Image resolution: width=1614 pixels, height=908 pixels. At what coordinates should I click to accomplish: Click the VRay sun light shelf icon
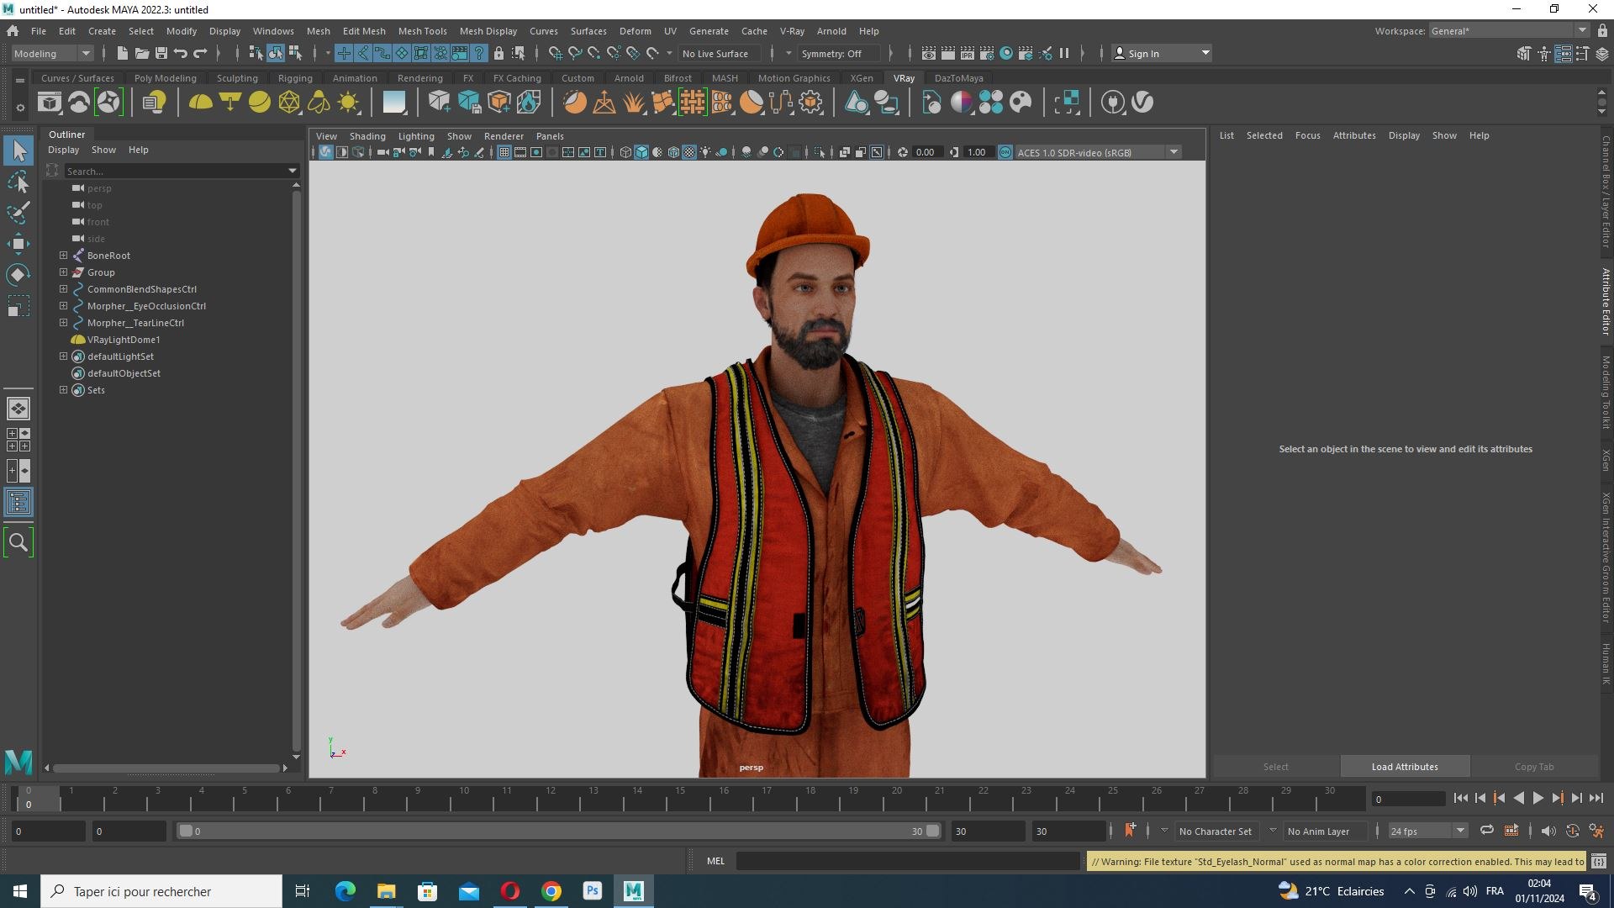(348, 103)
